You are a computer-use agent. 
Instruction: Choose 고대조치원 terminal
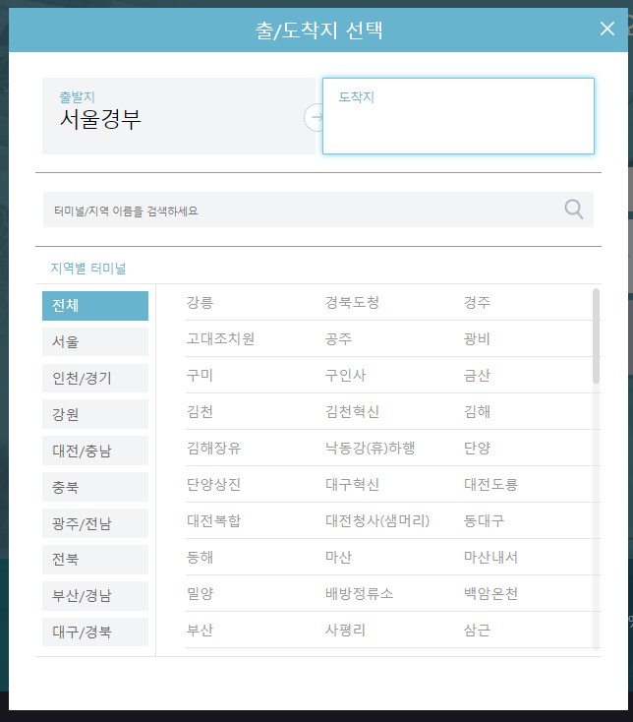click(220, 339)
